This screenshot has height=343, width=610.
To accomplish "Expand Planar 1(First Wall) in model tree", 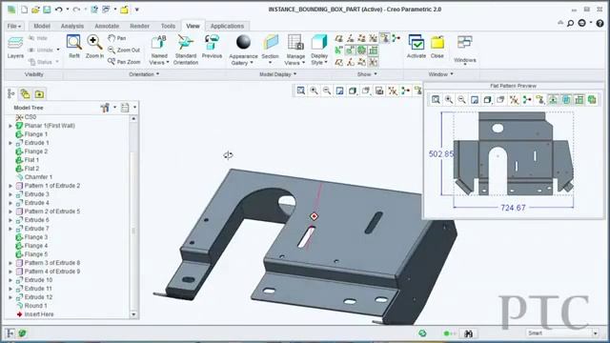I will (x=10, y=126).
